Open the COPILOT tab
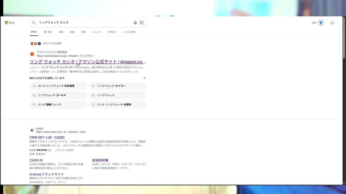346x194 pixels. 112,32
